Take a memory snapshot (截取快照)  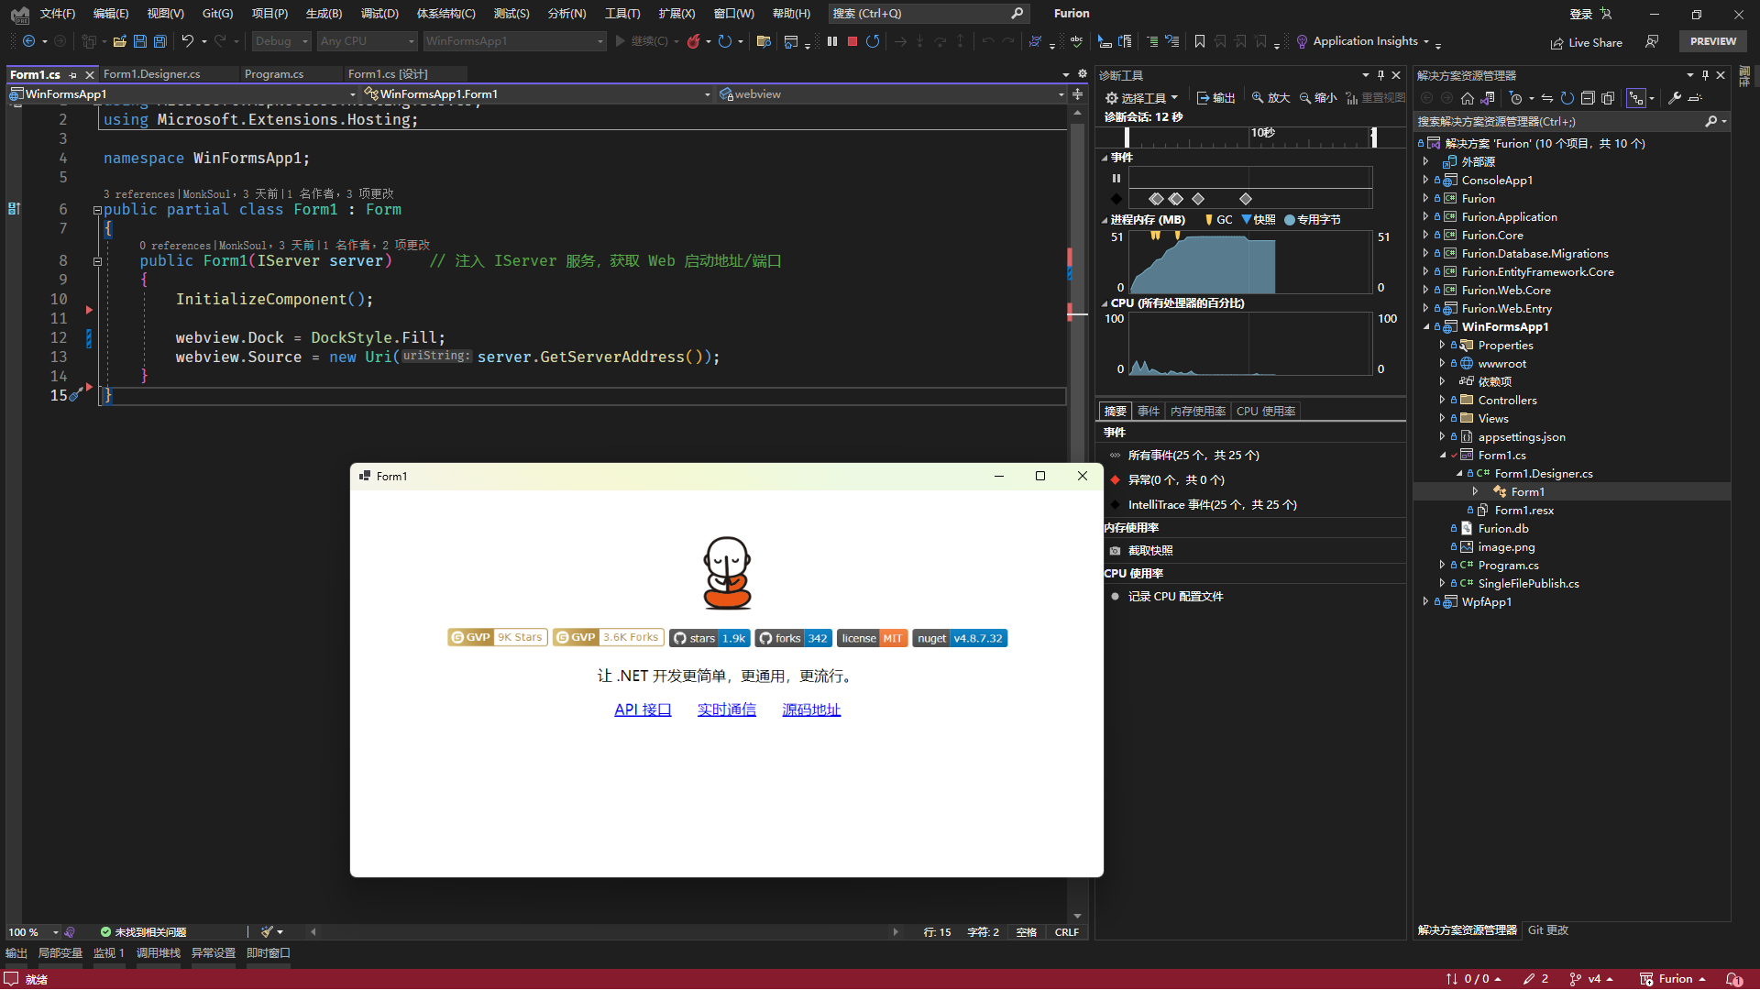1149,551
